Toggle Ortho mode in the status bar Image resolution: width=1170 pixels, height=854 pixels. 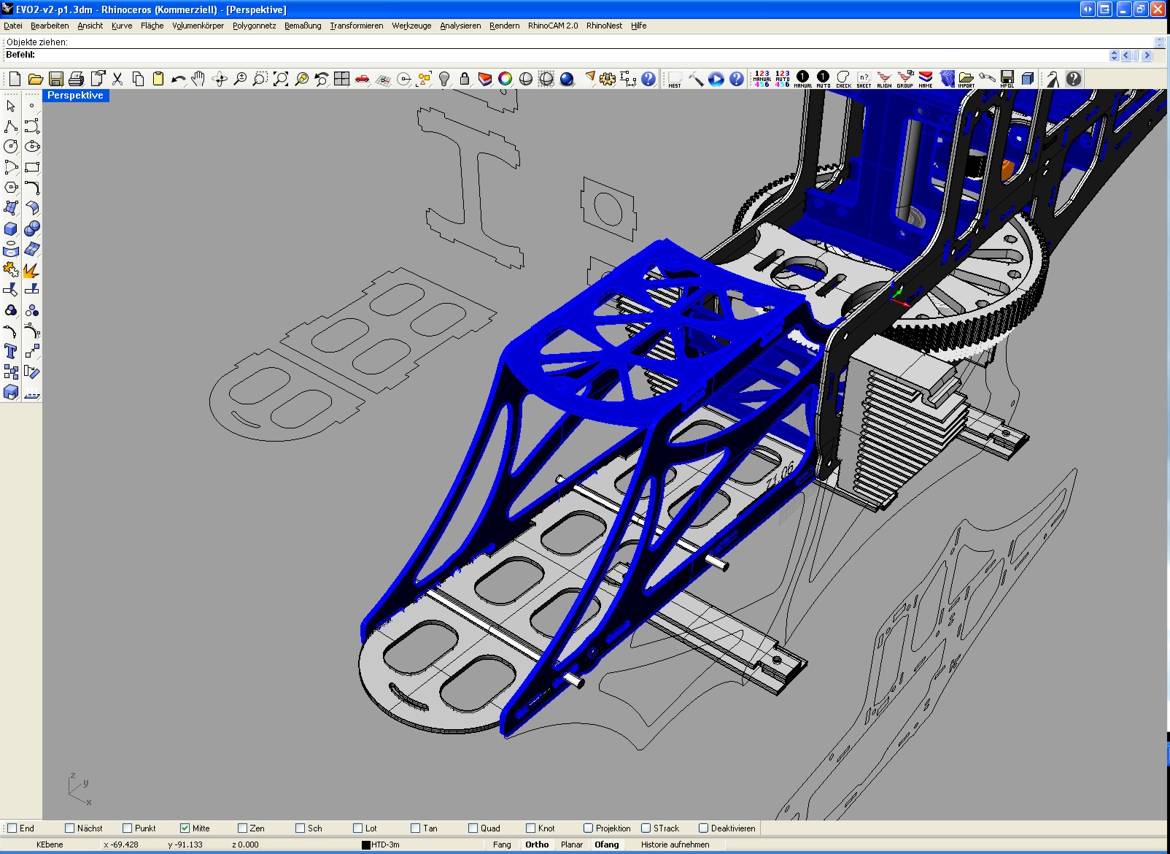[537, 845]
